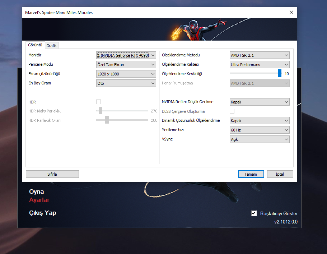Screen dimensions: 327x254
Task: Toggle DLSS Çerçeve Oluşturma checkbox
Action: [232, 111]
